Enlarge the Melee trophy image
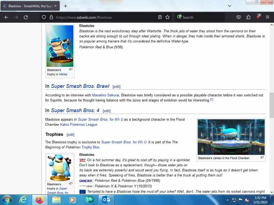This screenshot has height=205, width=274. tap(71, 69)
